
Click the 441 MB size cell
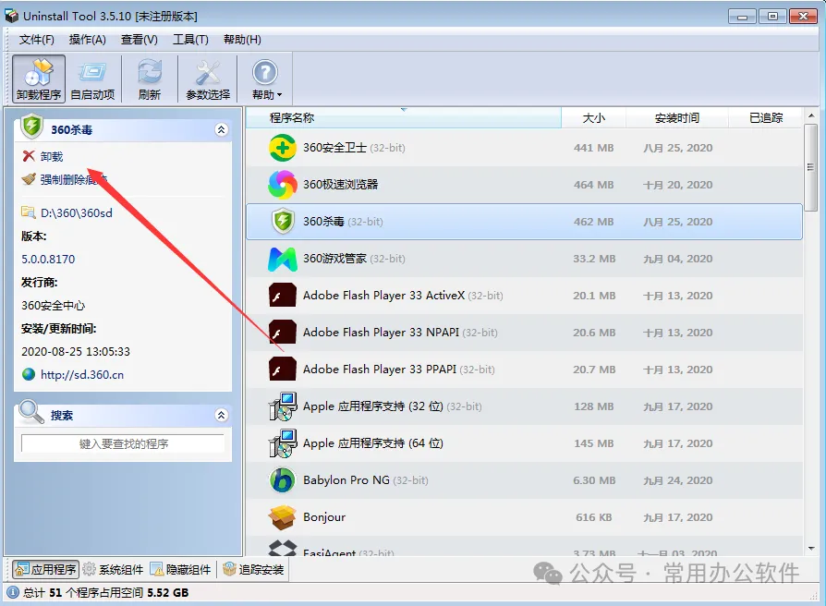[594, 148]
